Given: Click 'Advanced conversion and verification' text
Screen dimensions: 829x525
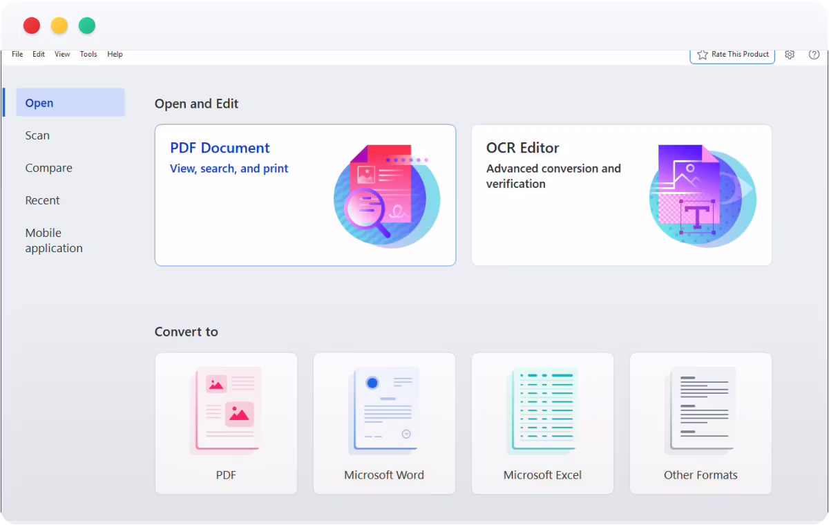Looking at the screenshot, I should (553, 176).
